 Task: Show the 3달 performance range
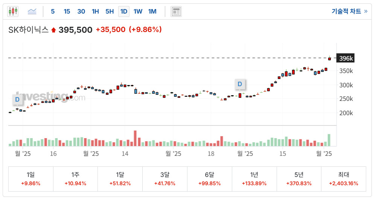[x=164, y=179]
